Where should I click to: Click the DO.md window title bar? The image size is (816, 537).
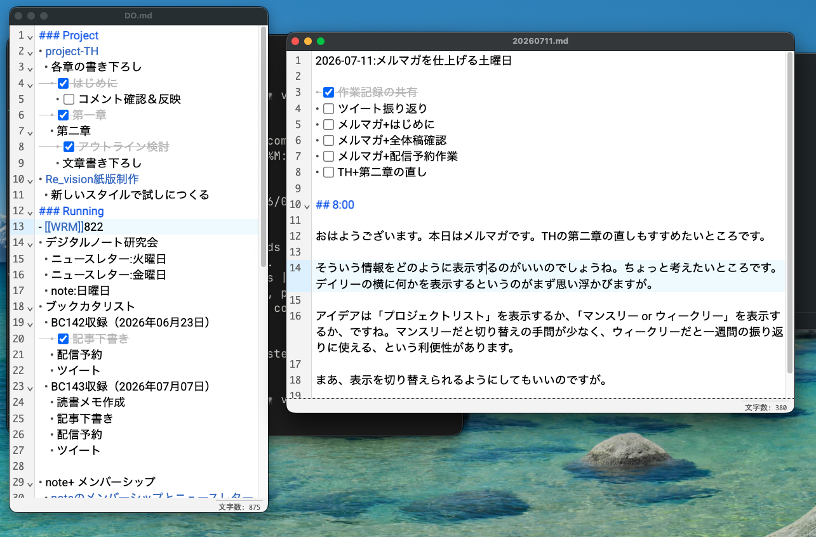(138, 15)
